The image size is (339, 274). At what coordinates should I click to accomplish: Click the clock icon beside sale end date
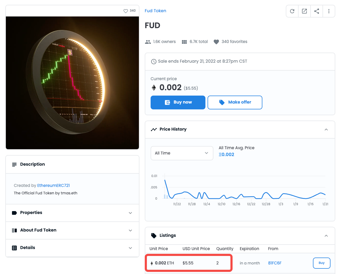pyautogui.click(x=154, y=62)
